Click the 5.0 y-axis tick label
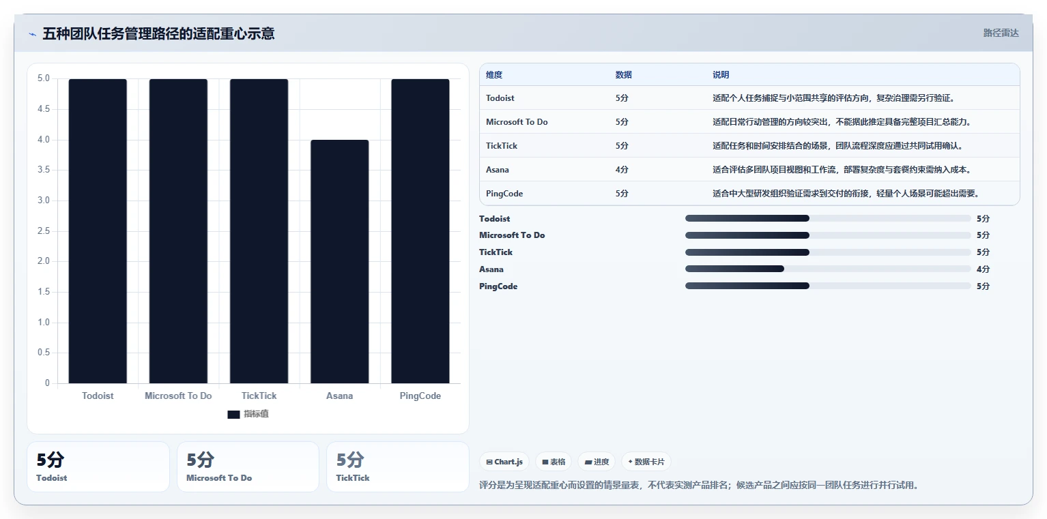Screen dimensions: 1047x519 [x=43, y=78]
